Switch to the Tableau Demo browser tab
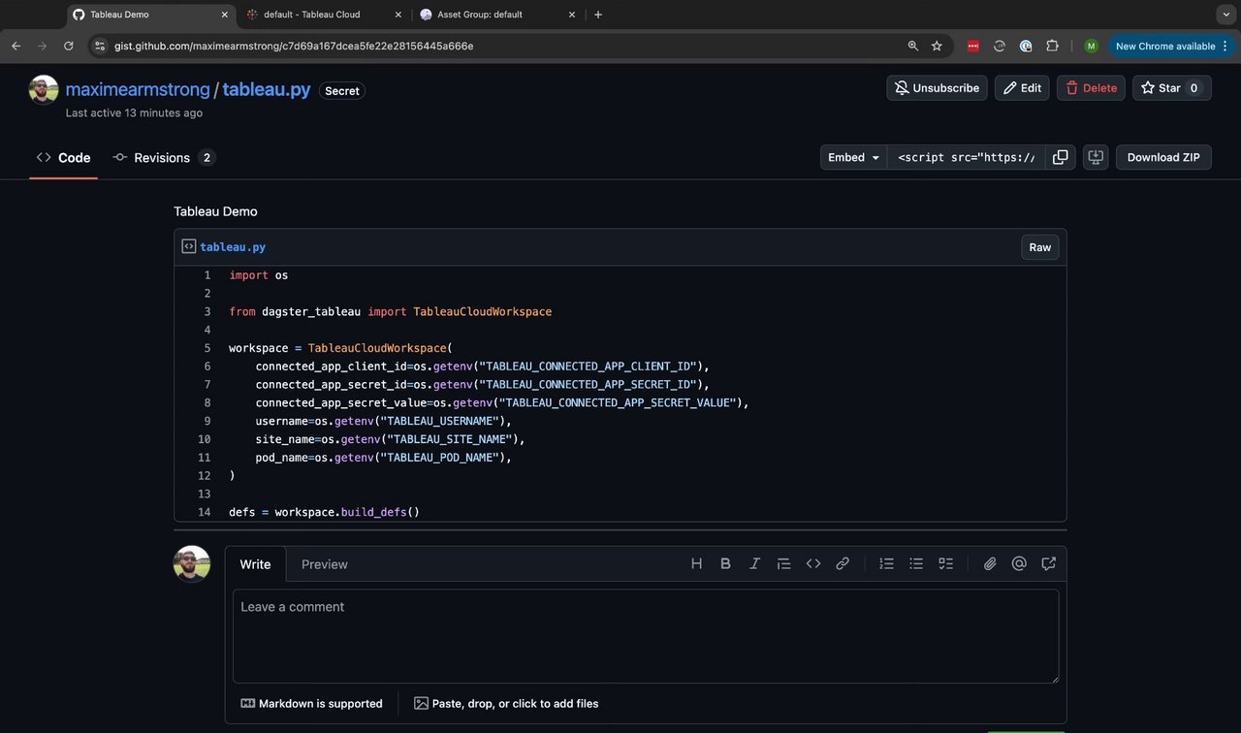The image size is (1241, 733). (152, 15)
